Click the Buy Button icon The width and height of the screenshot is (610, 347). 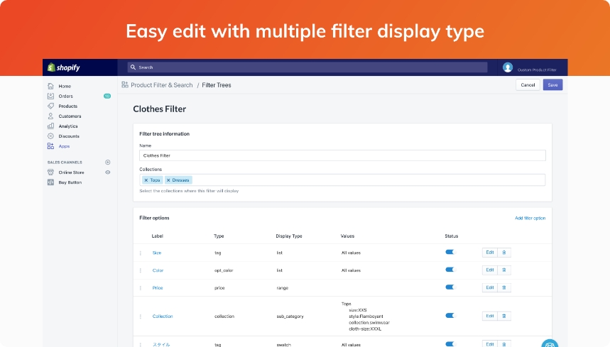pos(50,182)
